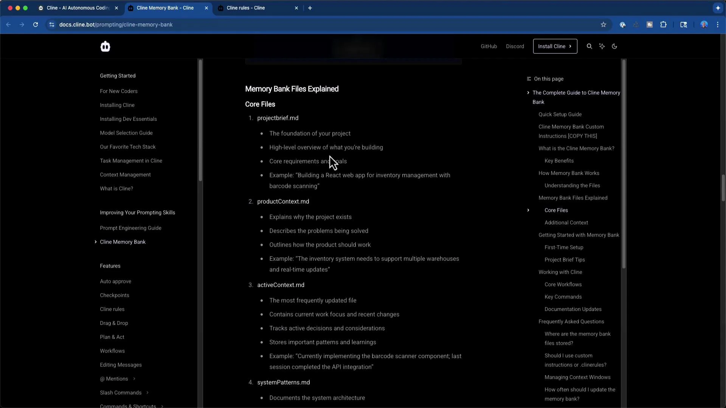726x408 pixels.
Task: Toggle dark mode with the moon icon
Action: 614,46
